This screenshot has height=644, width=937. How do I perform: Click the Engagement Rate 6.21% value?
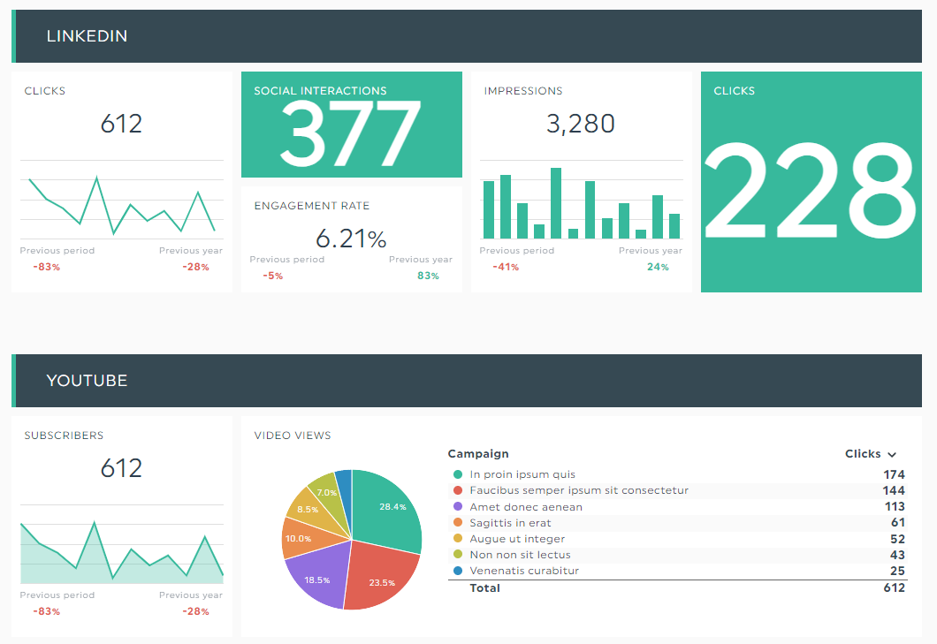[x=351, y=239]
